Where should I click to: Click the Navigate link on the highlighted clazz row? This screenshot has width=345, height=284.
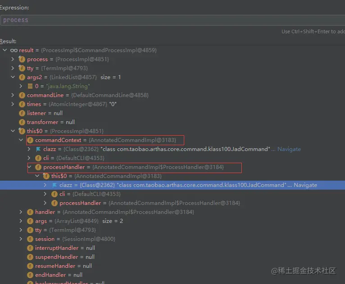click(305, 185)
